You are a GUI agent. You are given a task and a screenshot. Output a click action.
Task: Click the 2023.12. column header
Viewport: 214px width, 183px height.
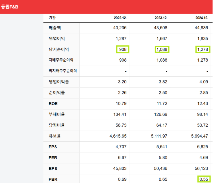[161, 18]
